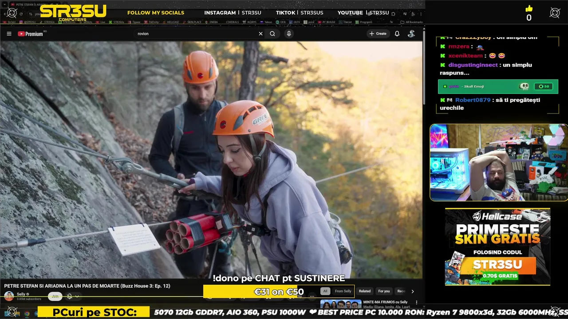Open the CDKDEALS bookmark link

pyautogui.click(x=232, y=22)
